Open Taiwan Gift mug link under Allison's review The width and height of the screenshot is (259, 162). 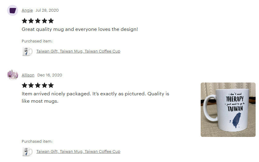click(x=78, y=152)
